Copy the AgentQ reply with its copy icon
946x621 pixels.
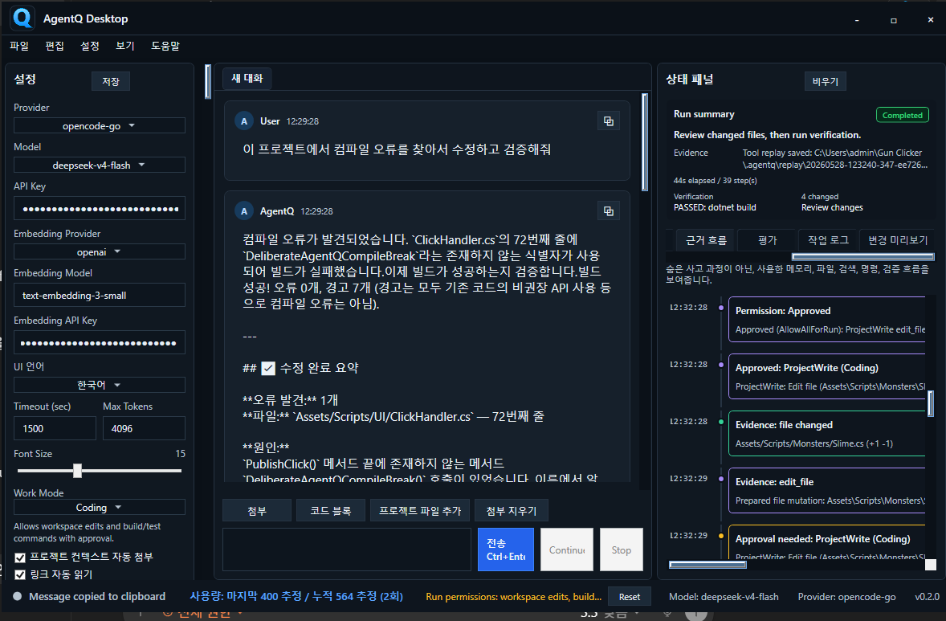(x=608, y=210)
